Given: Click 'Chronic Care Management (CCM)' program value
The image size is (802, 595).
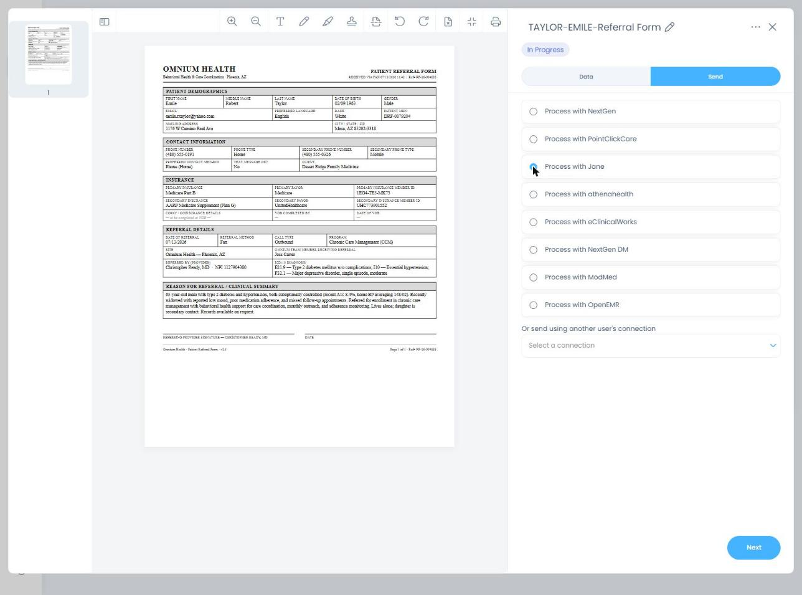Looking at the screenshot, I should pyautogui.click(x=361, y=242).
